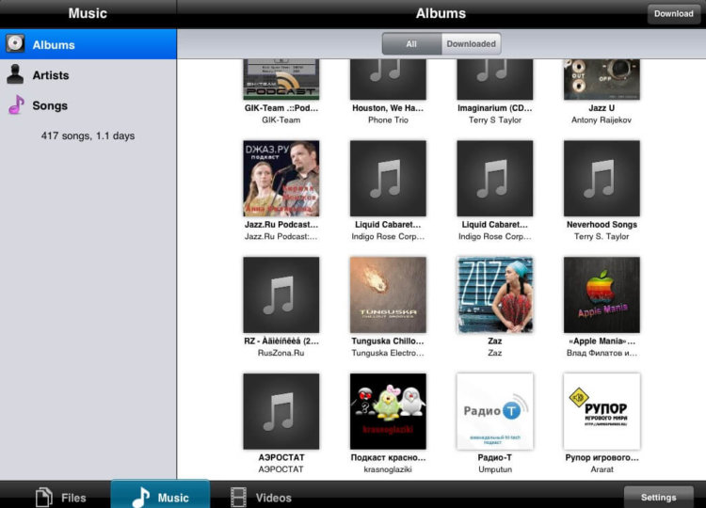Open the Artists sidebar entry
The width and height of the screenshot is (706, 508).
[x=88, y=74]
